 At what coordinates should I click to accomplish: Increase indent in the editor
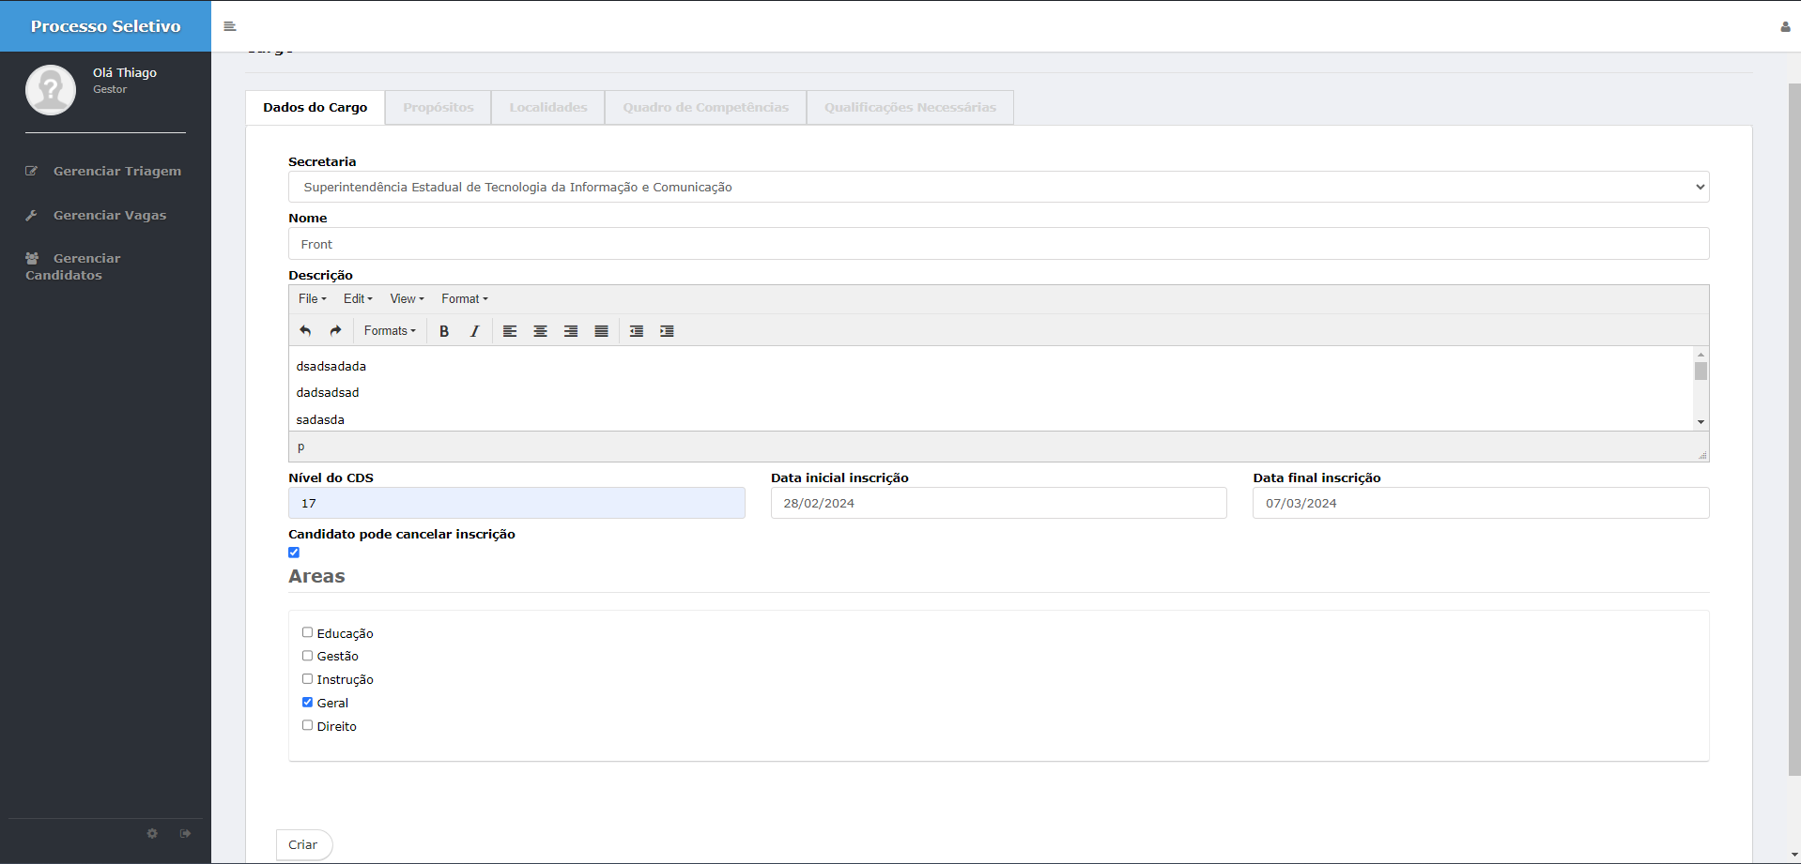click(x=667, y=330)
